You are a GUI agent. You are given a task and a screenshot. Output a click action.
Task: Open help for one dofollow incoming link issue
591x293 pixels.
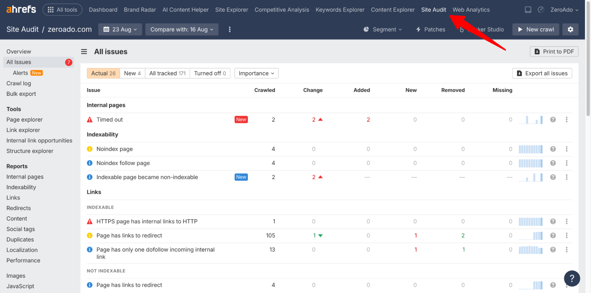tap(553, 250)
